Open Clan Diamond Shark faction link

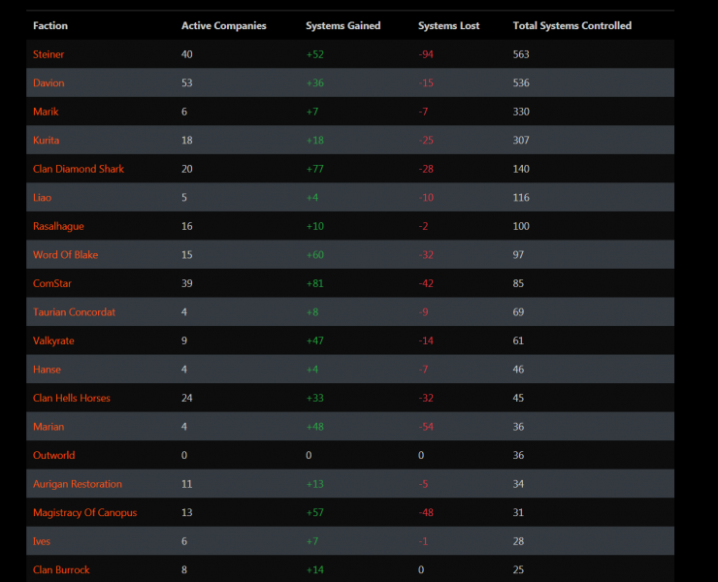pos(79,169)
